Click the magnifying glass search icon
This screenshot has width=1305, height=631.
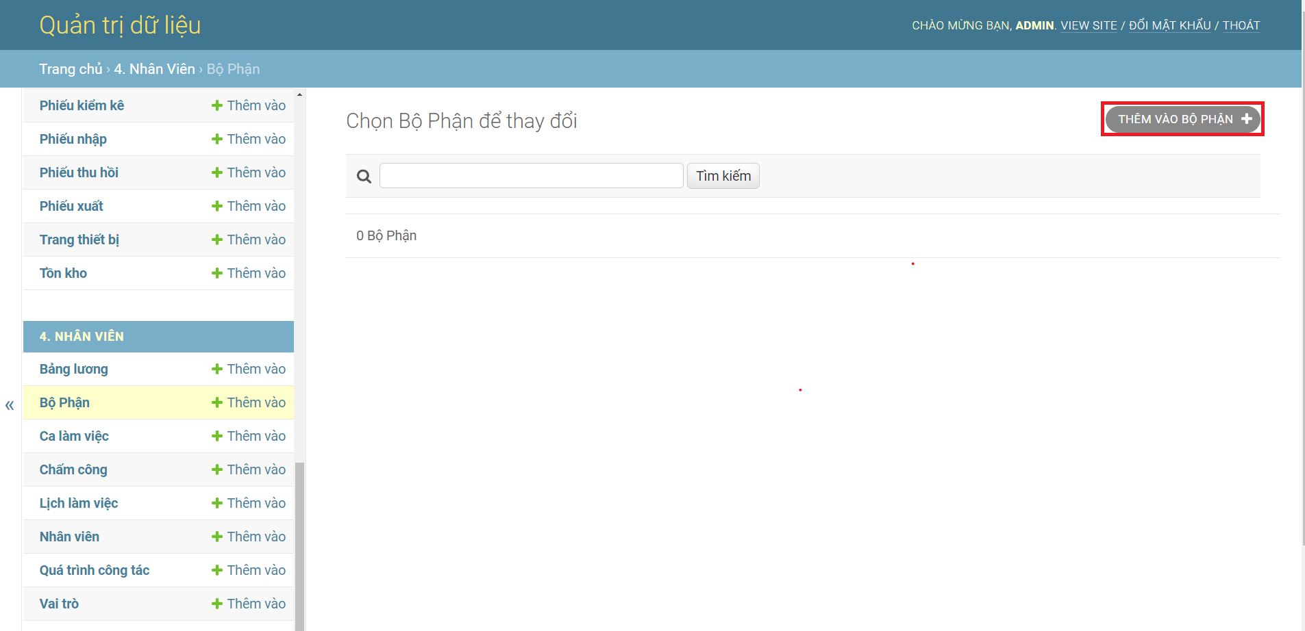pos(363,176)
